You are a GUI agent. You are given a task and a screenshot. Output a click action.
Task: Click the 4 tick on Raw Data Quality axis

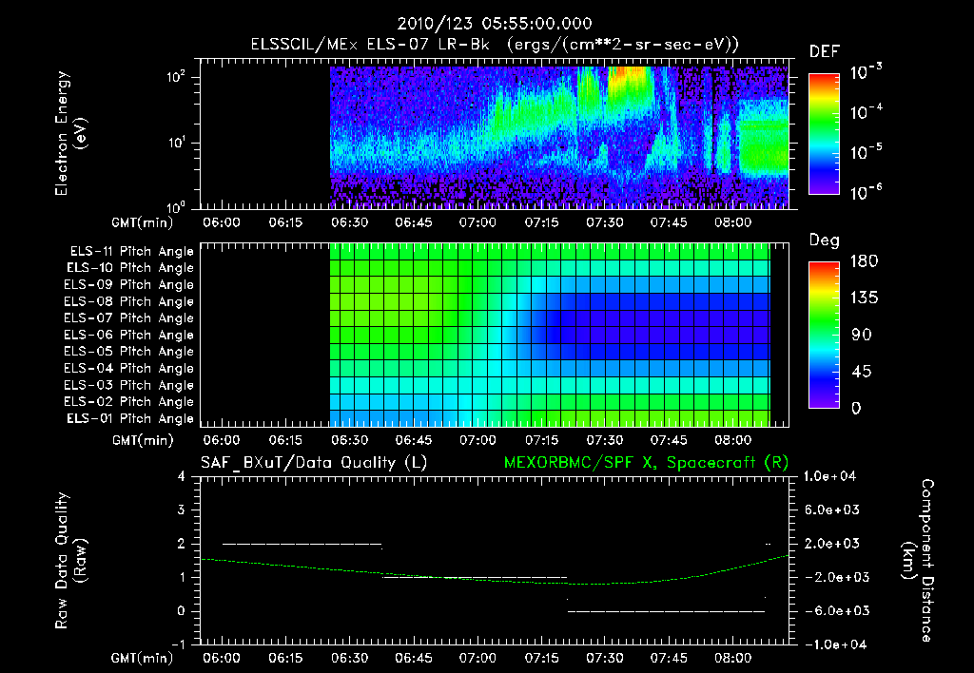[x=181, y=477]
